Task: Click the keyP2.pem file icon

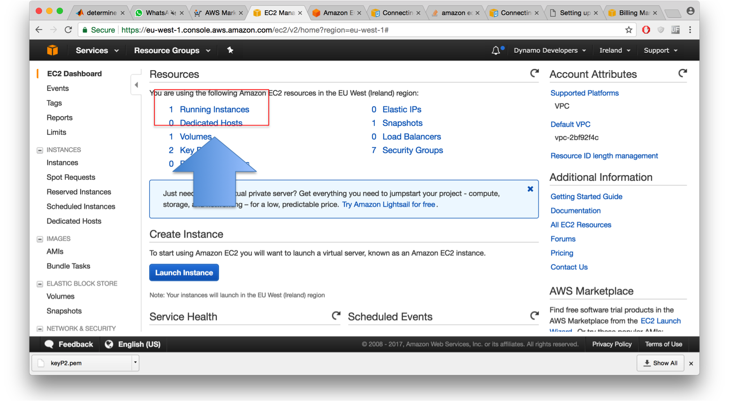Action: 41,363
